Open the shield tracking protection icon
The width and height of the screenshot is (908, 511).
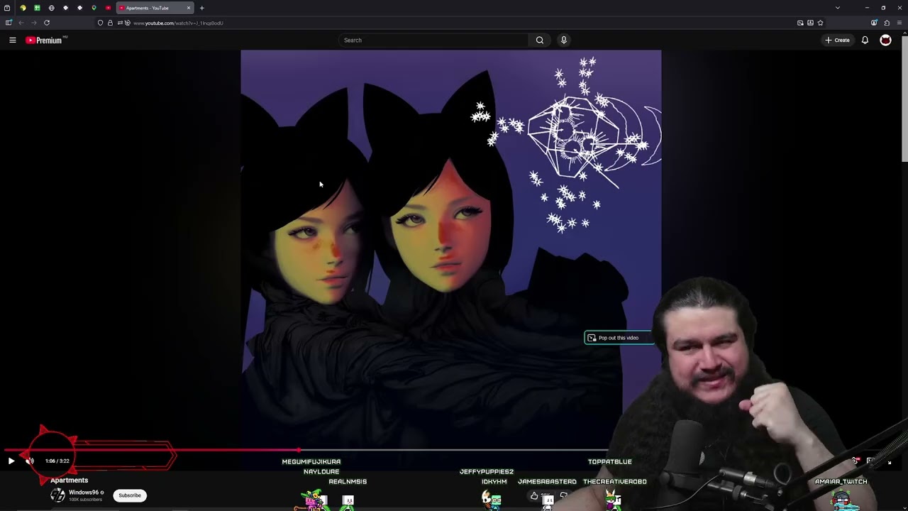click(x=100, y=23)
